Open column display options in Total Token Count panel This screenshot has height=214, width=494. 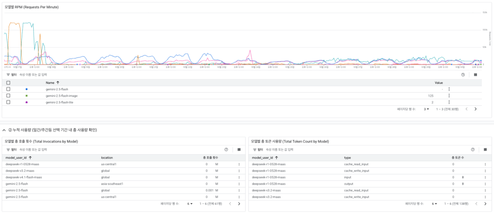(485, 150)
